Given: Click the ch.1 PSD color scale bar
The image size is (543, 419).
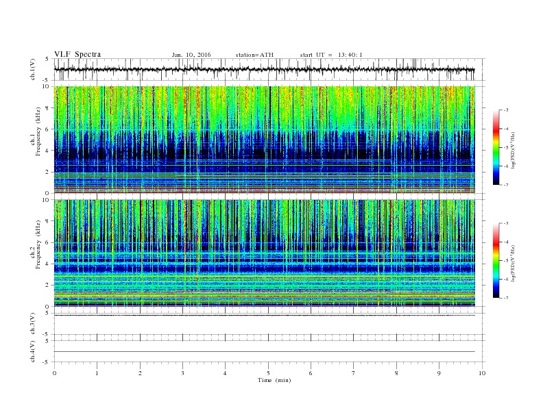Looking at the screenshot, I should 496,147.
